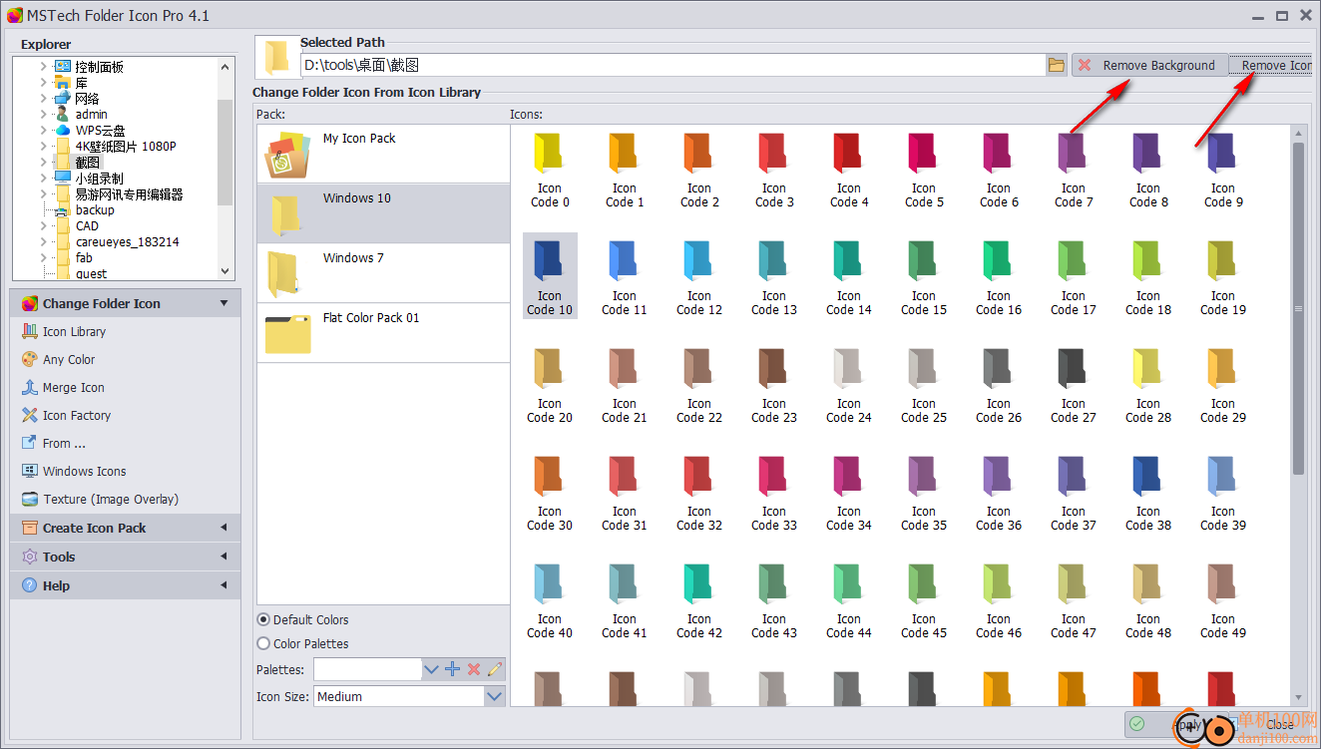The height and width of the screenshot is (749, 1321).
Task: Pick the Icon Code 7 purple folder
Action: pyautogui.click(x=1074, y=169)
